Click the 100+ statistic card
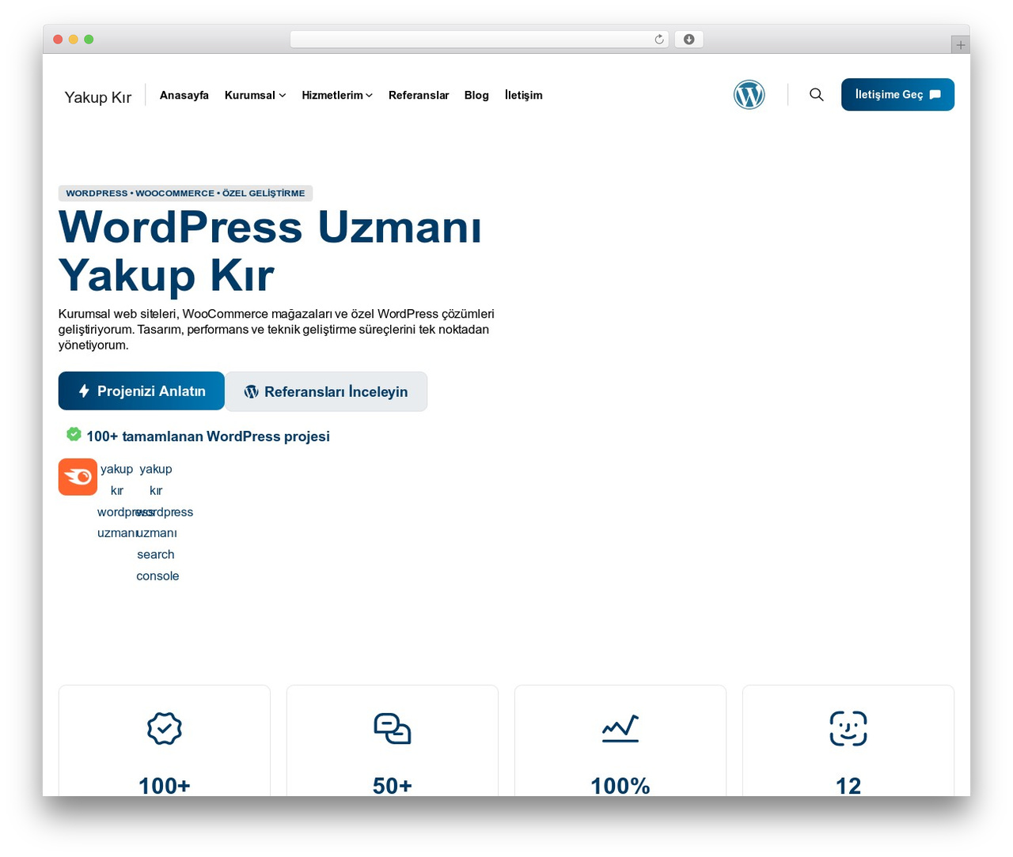This screenshot has width=1013, height=857. [x=165, y=741]
